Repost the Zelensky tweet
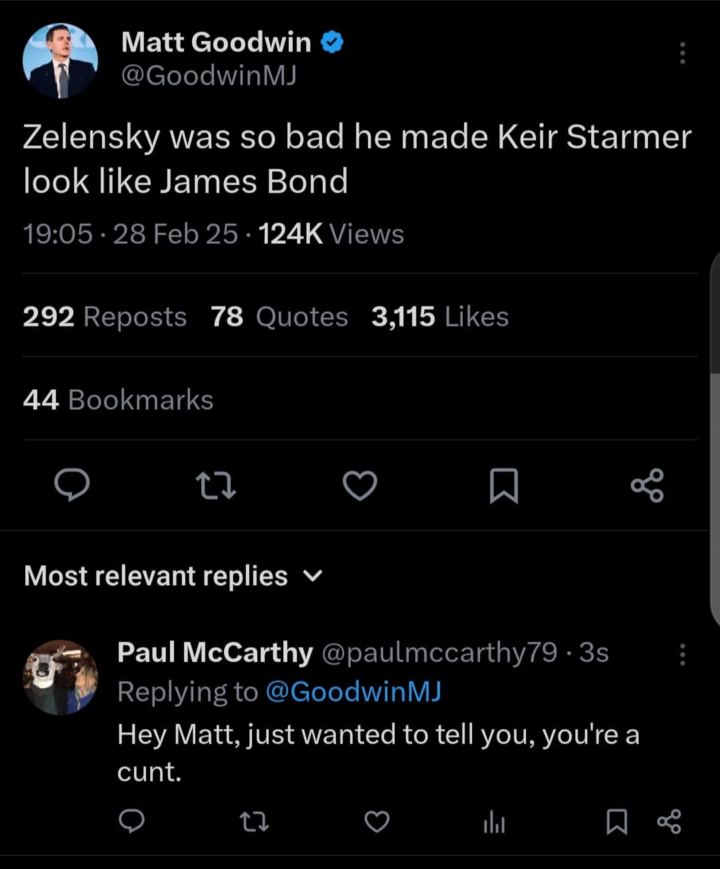This screenshot has width=720, height=869. point(216,485)
